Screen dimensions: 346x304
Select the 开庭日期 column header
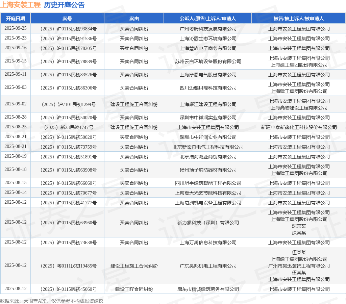[16, 19]
